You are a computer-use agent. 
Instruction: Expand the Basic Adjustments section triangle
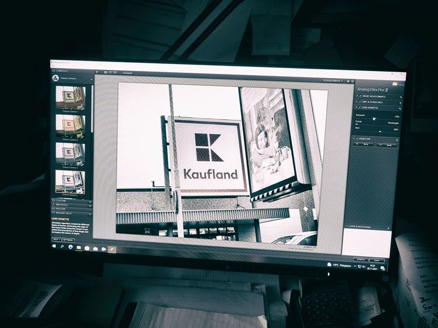click(x=357, y=95)
